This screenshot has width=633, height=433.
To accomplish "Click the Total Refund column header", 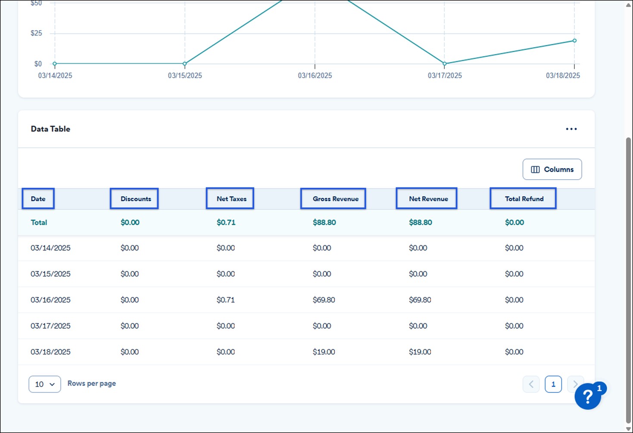I will pyautogui.click(x=524, y=199).
